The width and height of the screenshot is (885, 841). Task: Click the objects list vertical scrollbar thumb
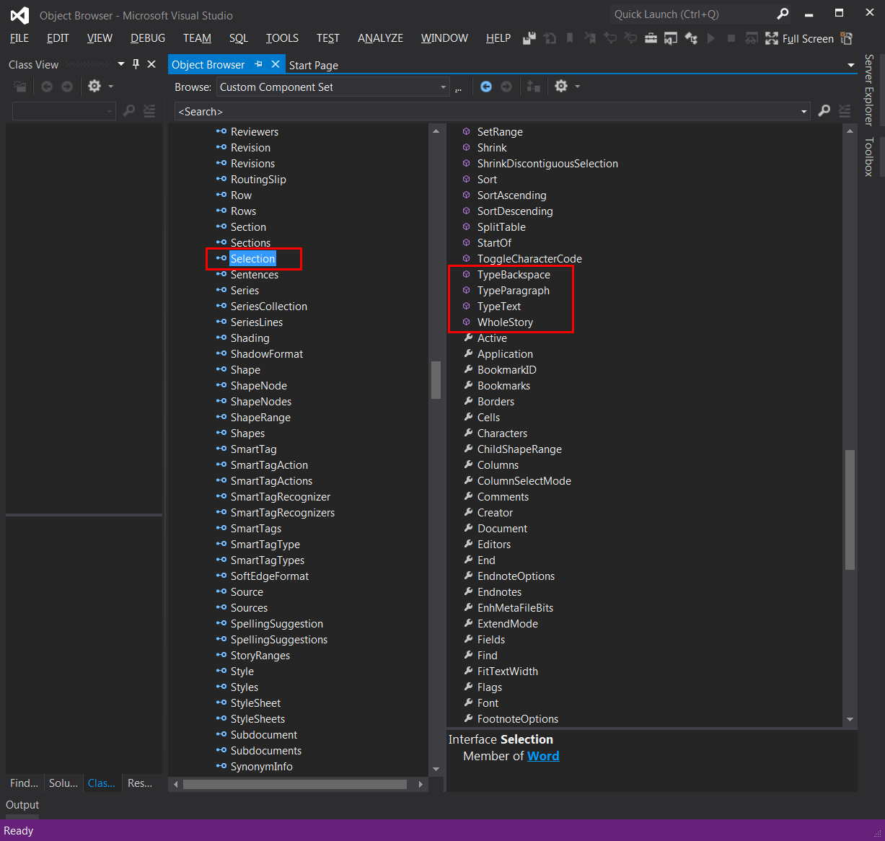(x=436, y=379)
